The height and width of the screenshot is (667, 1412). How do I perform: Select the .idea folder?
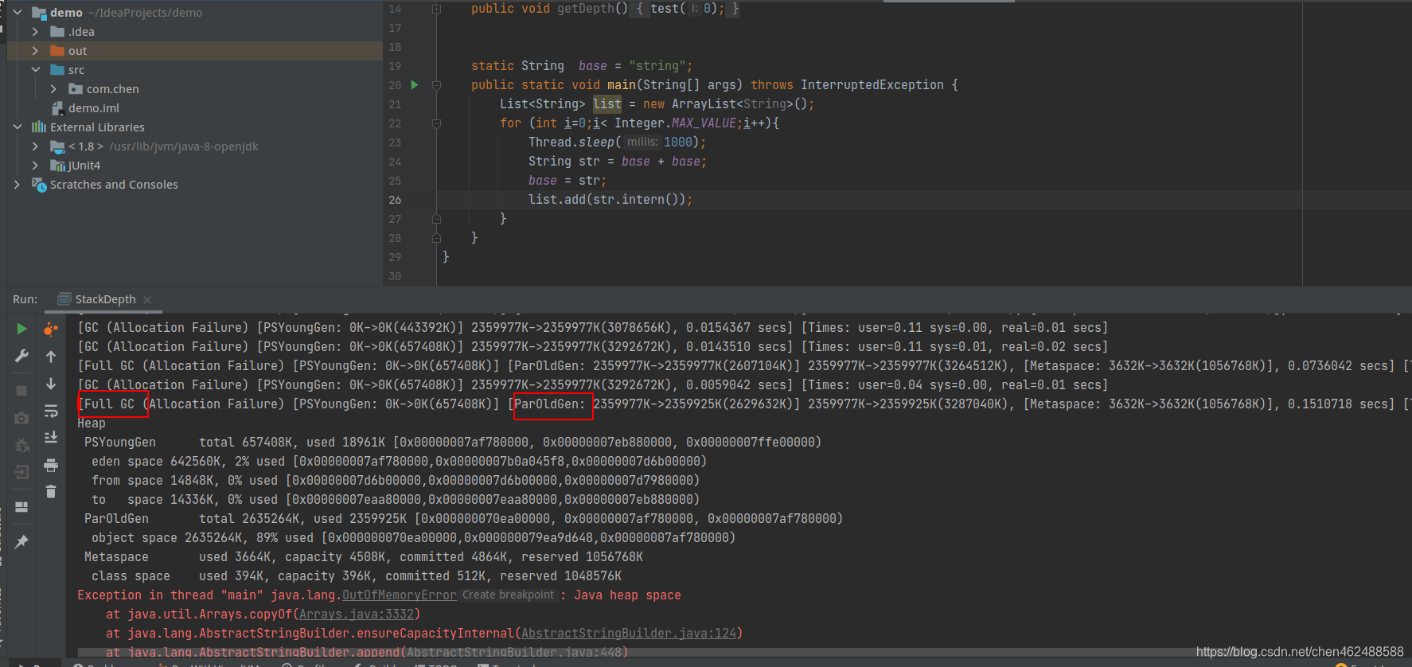pos(81,32)
